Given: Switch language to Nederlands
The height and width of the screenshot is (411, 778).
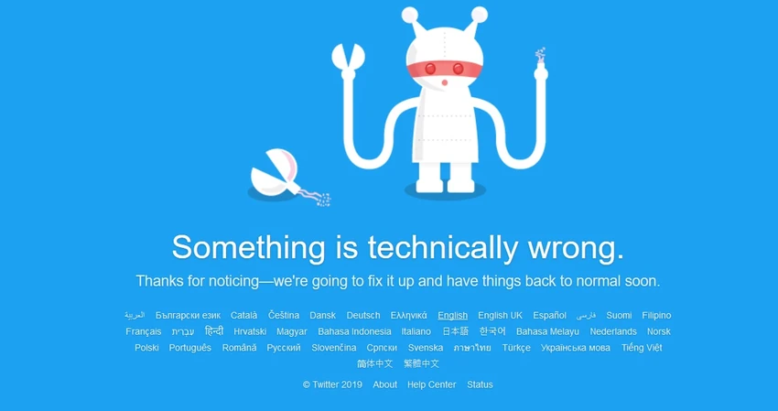Looking at the screenshot, I should (613, 331).
